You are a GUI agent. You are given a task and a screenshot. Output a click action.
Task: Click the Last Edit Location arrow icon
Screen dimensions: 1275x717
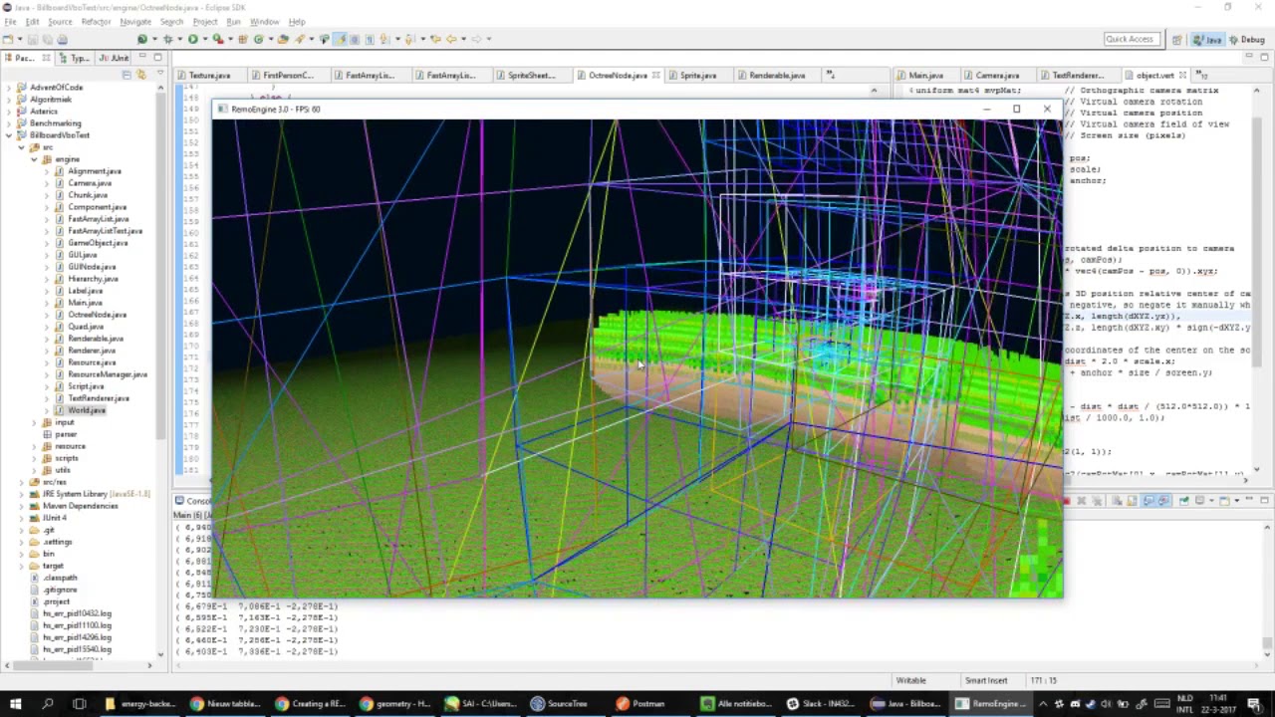(x=435, y=39)
